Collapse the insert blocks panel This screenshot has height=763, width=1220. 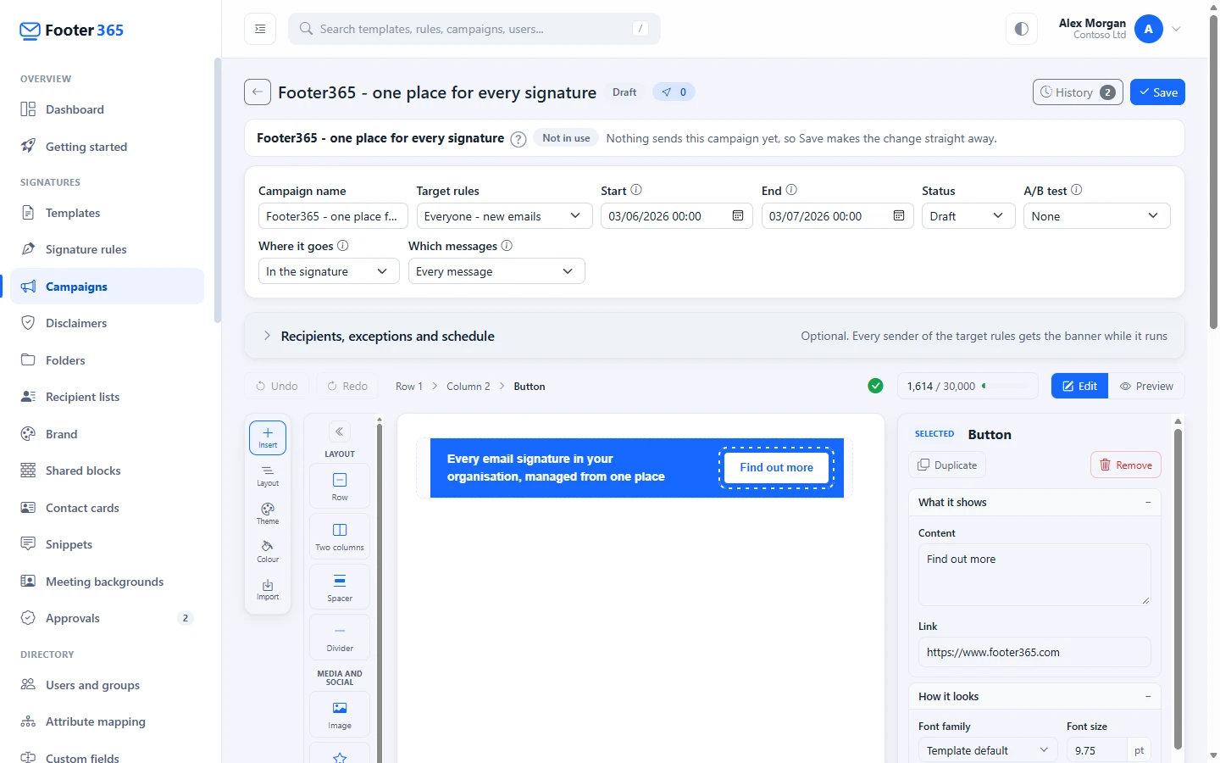click(339, 432)
